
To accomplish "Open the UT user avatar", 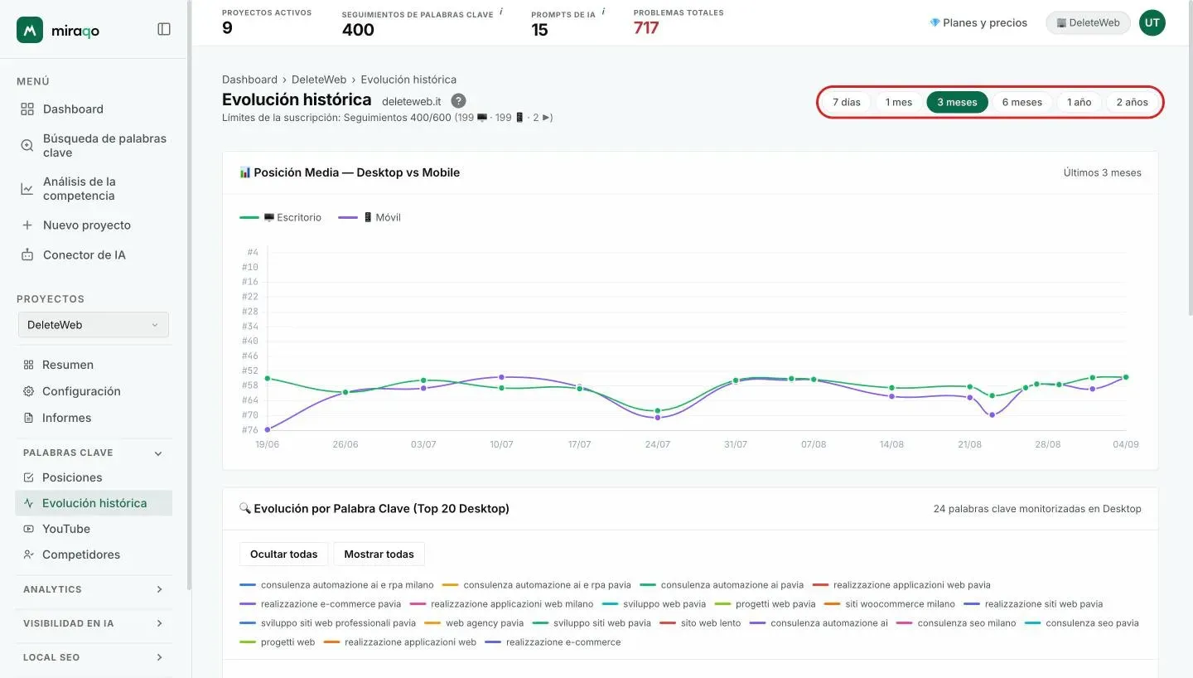I will pyautogui.click(x=1152, y=23).
